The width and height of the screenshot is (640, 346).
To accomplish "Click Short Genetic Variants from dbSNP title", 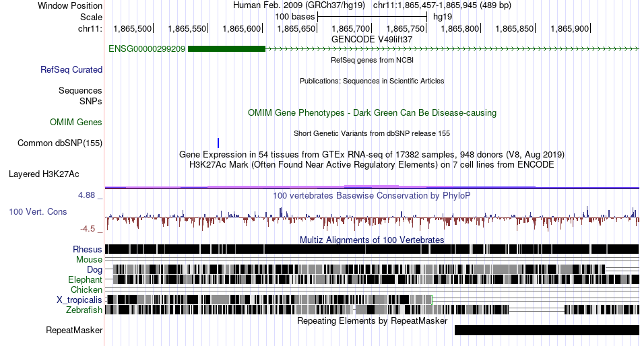I will pyautogui.click(x=372, y=133).
